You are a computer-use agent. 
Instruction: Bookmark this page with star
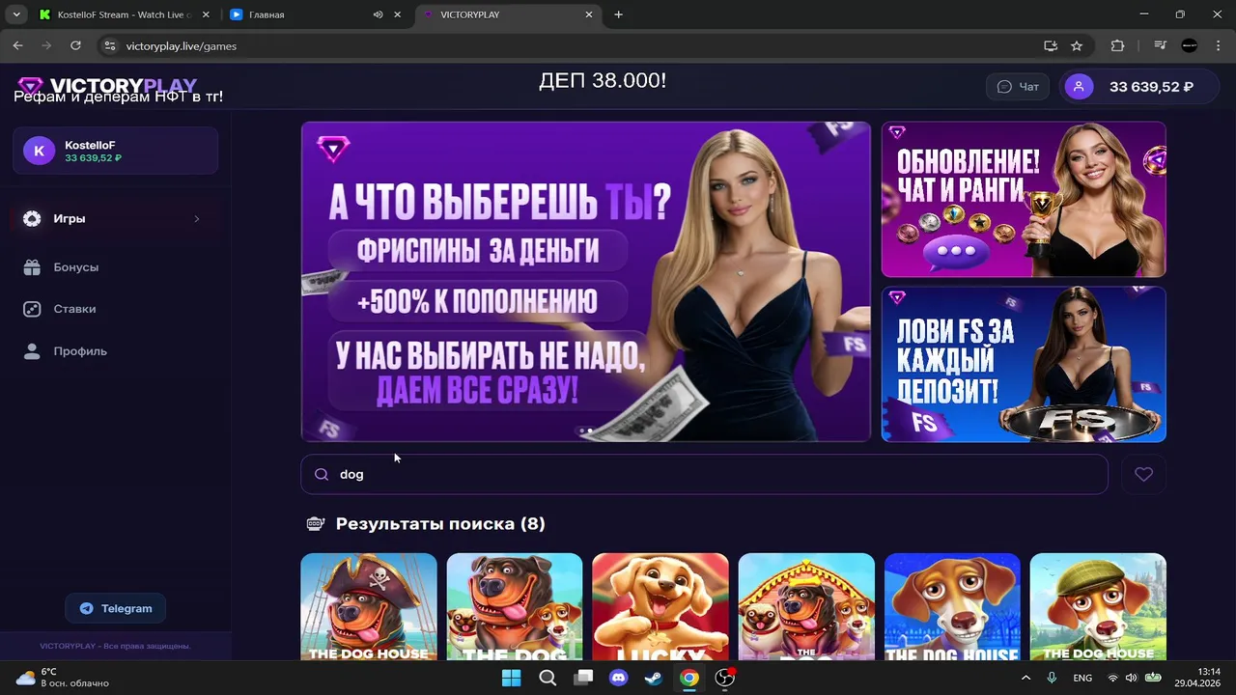click(1077, 45)
